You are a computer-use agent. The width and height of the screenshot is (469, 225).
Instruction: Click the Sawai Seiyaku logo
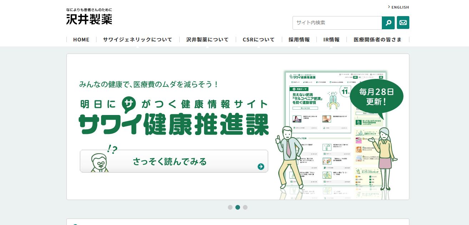[89, 16]
